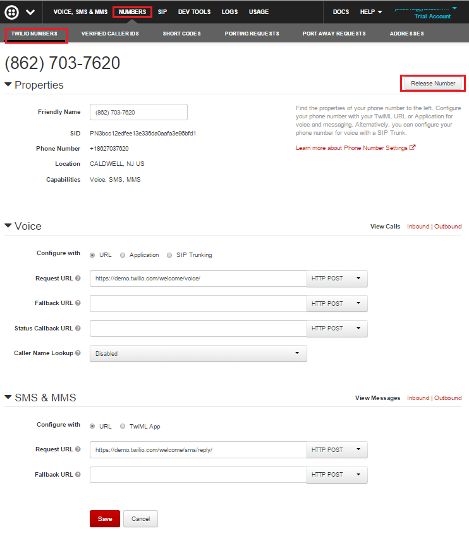
Task: Select URL radio under SMS & MMS
Action: 92,426
